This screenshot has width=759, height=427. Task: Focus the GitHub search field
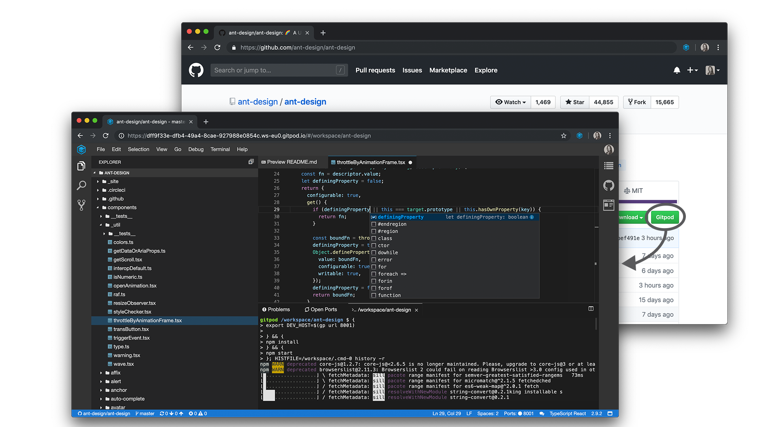279,70
